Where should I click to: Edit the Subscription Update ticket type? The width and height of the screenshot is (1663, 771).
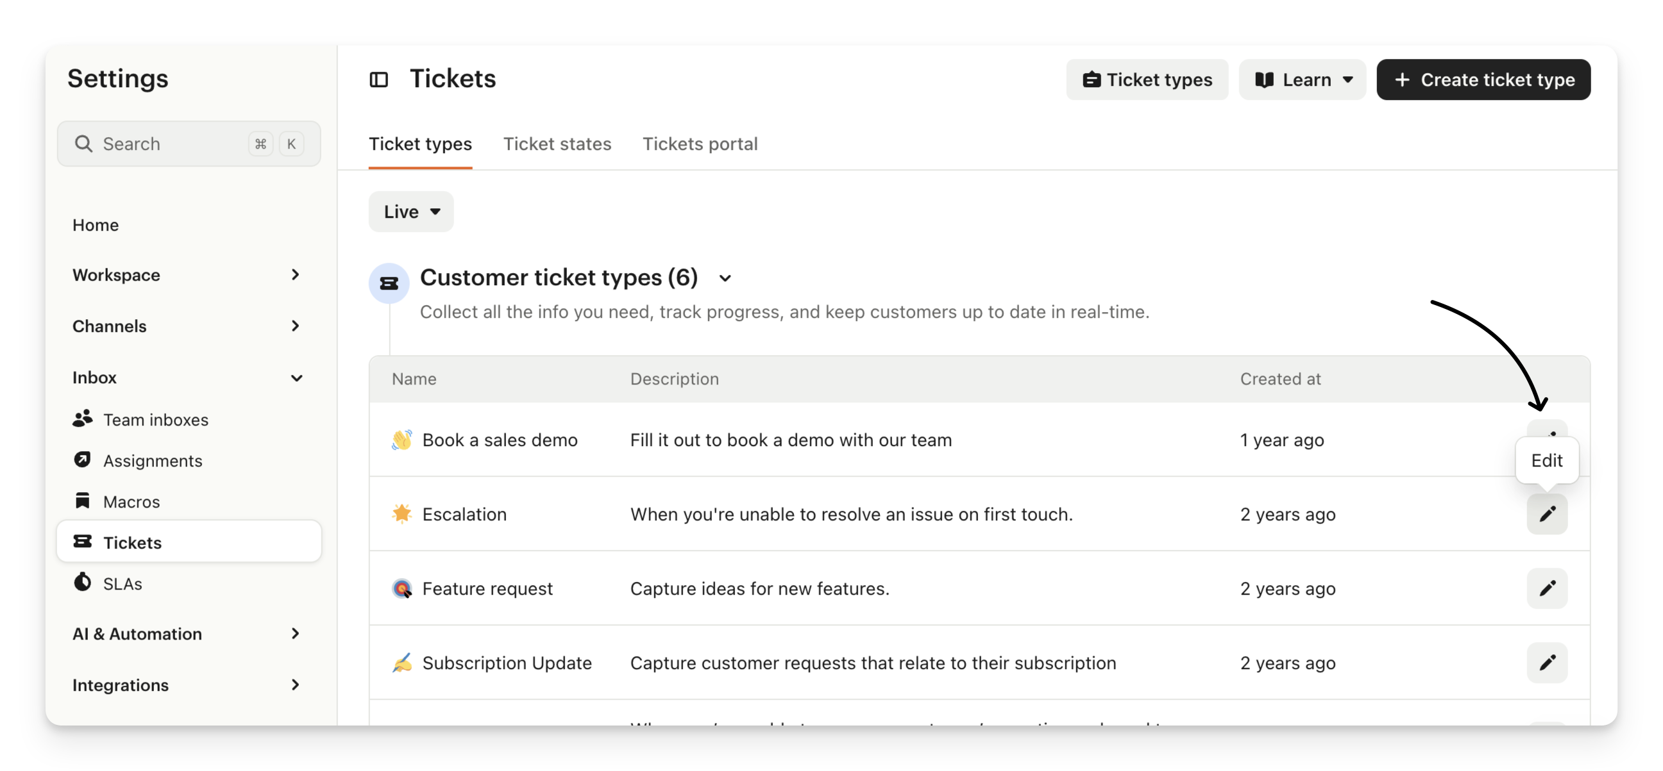click(1546, 662)
